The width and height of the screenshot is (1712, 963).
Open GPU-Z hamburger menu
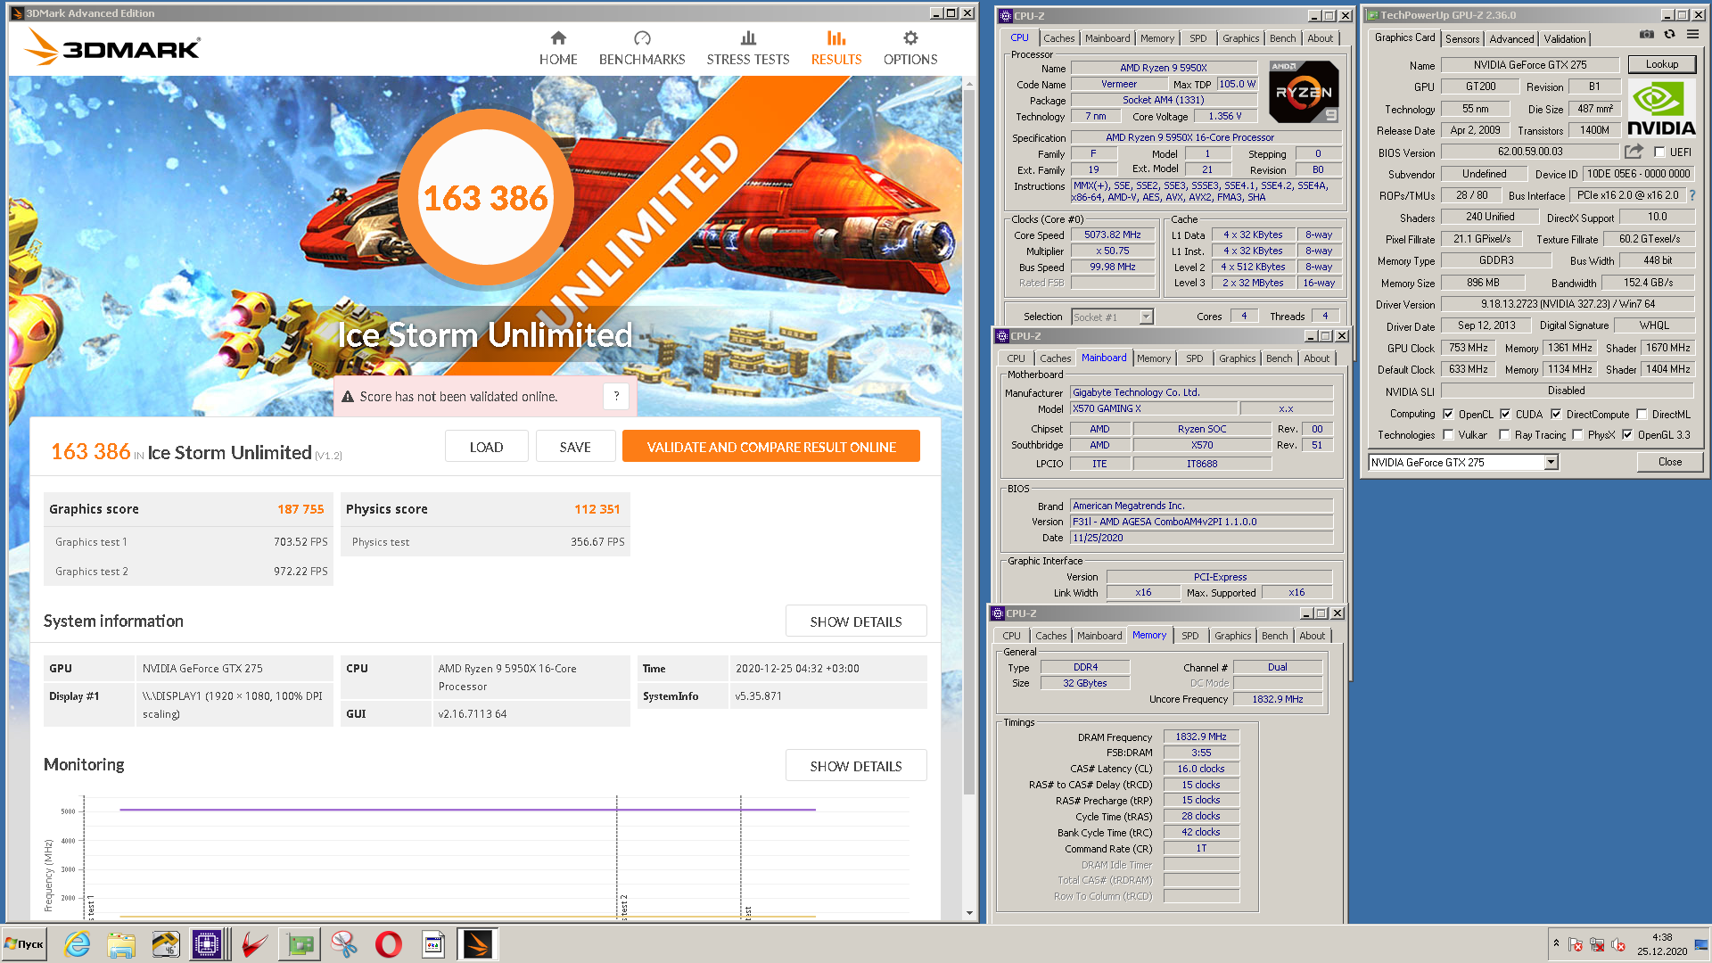[x=1692, y=35]
